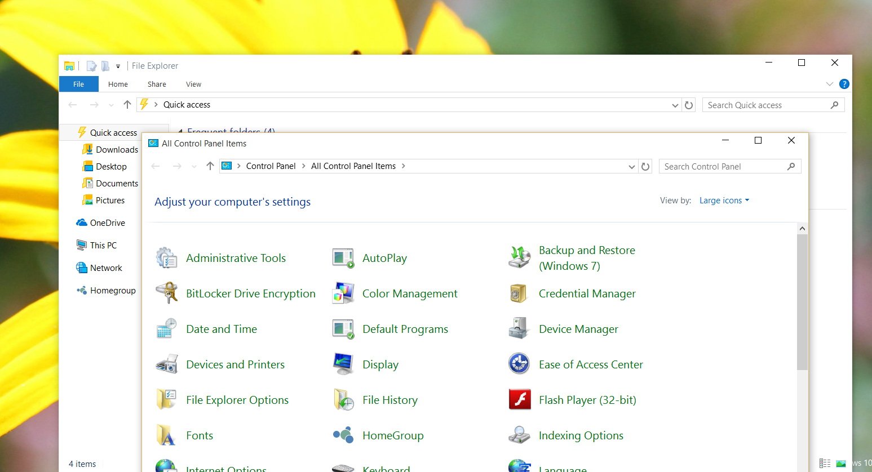This screenshot has width=872, height=472.
Task: Select Desktop in the navigation pane
Action: tap(105, 166)
